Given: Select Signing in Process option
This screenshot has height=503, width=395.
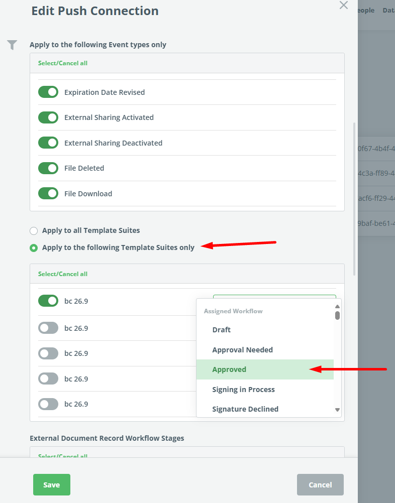Looking at the screenshot, I should 243,390.
